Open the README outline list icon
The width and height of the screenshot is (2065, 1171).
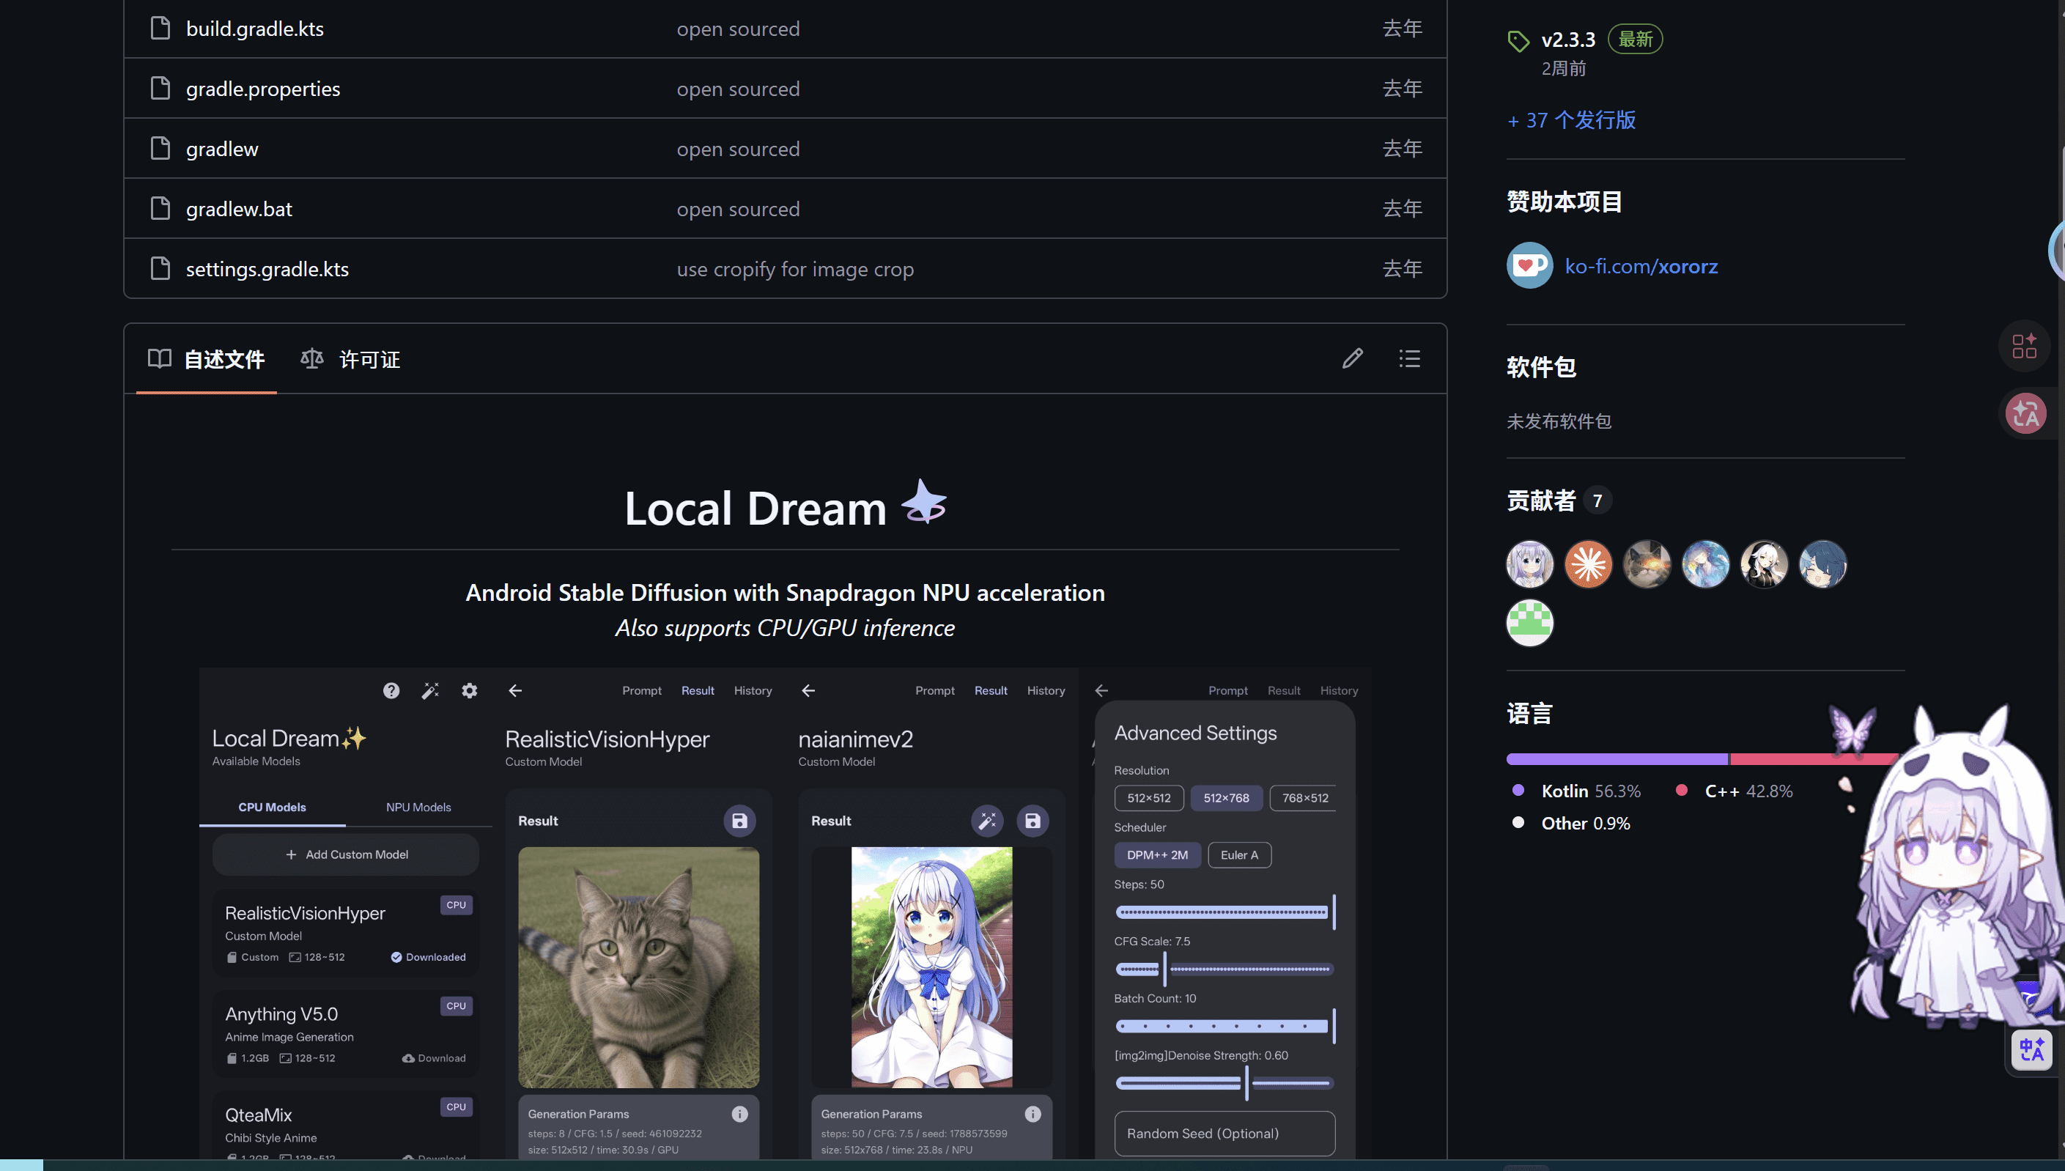tap(1409, 358)
